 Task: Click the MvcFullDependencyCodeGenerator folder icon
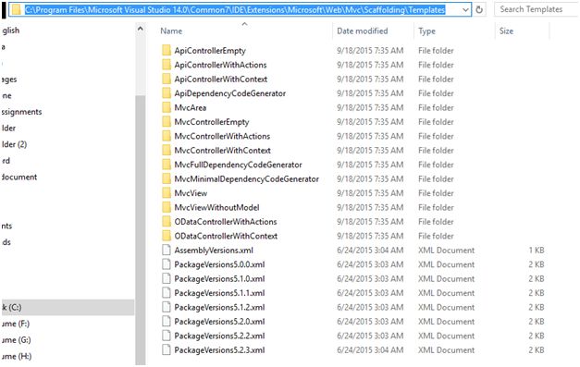(x=167, y=165)
